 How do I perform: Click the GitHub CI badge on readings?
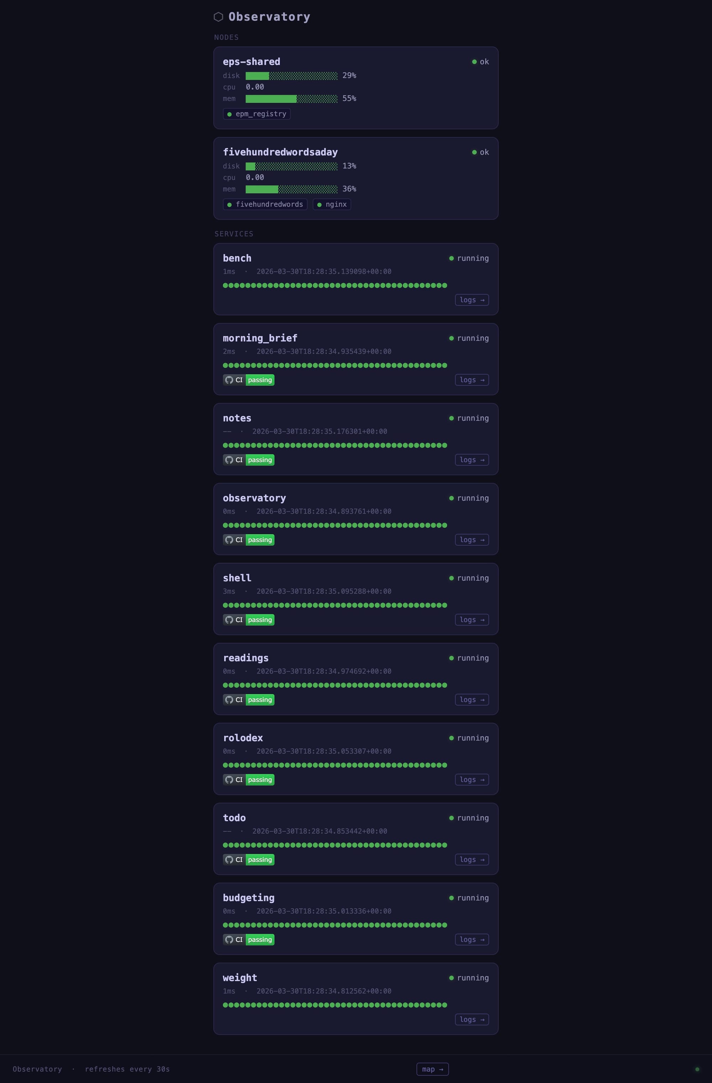(x=248, y=700)
